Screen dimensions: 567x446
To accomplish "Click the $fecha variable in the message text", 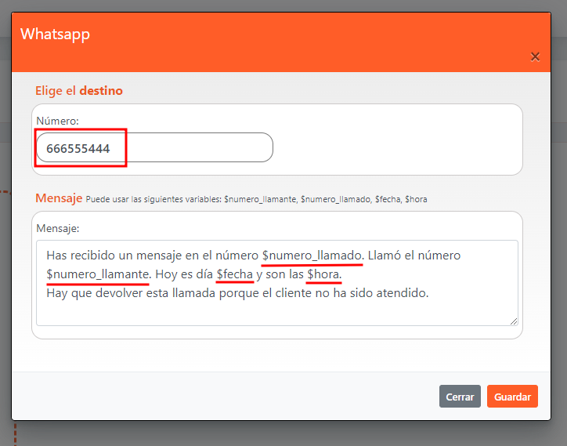I will [x=235, y=274].
